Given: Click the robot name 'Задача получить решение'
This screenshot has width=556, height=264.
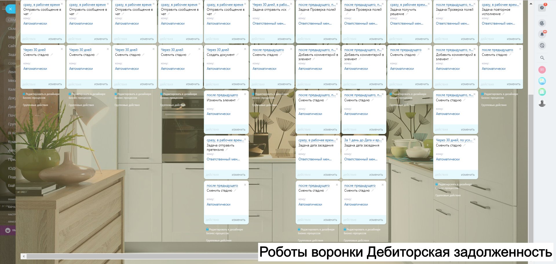Looking at the screenshot, I should [403, 12].
